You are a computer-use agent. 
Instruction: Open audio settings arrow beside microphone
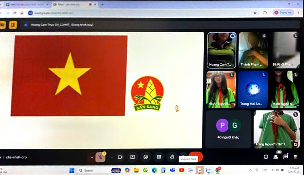click(x=92, y=157)
